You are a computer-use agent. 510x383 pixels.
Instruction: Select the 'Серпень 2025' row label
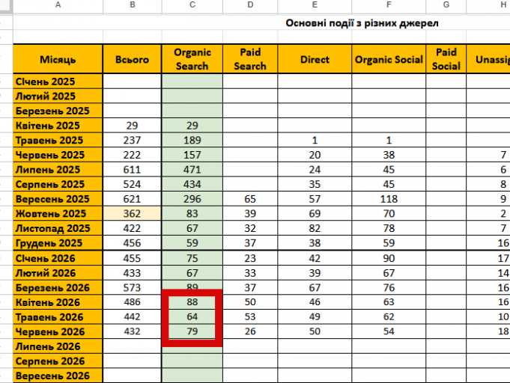[x=58, y=184]
